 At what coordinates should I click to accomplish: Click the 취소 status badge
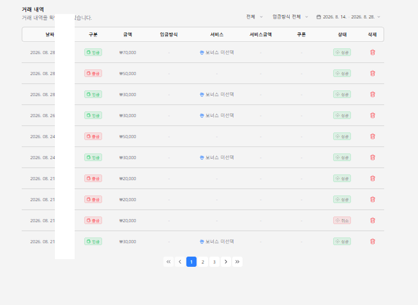342,220
